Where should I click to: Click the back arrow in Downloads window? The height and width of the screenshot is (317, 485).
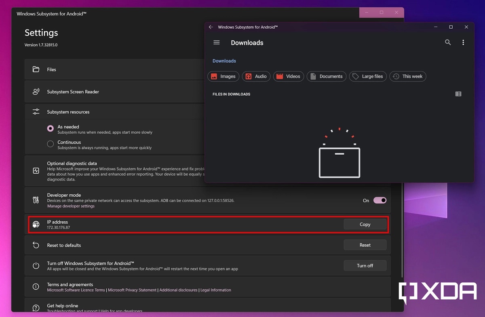click(211, 27)
